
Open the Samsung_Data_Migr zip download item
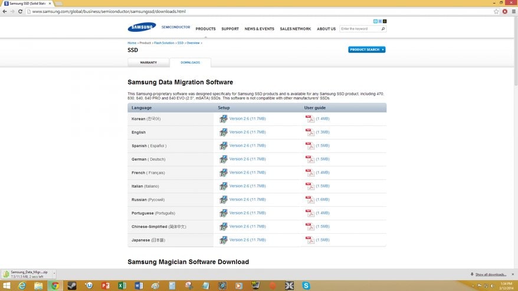[27, 274]
